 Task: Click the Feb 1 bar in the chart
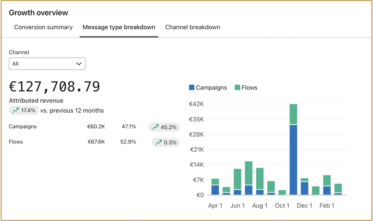pyautogui.click(x=327, y=185)
